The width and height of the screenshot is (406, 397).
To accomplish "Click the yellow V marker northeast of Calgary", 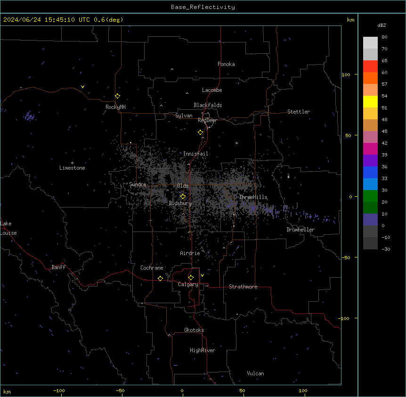I will (x=202, y=275).
